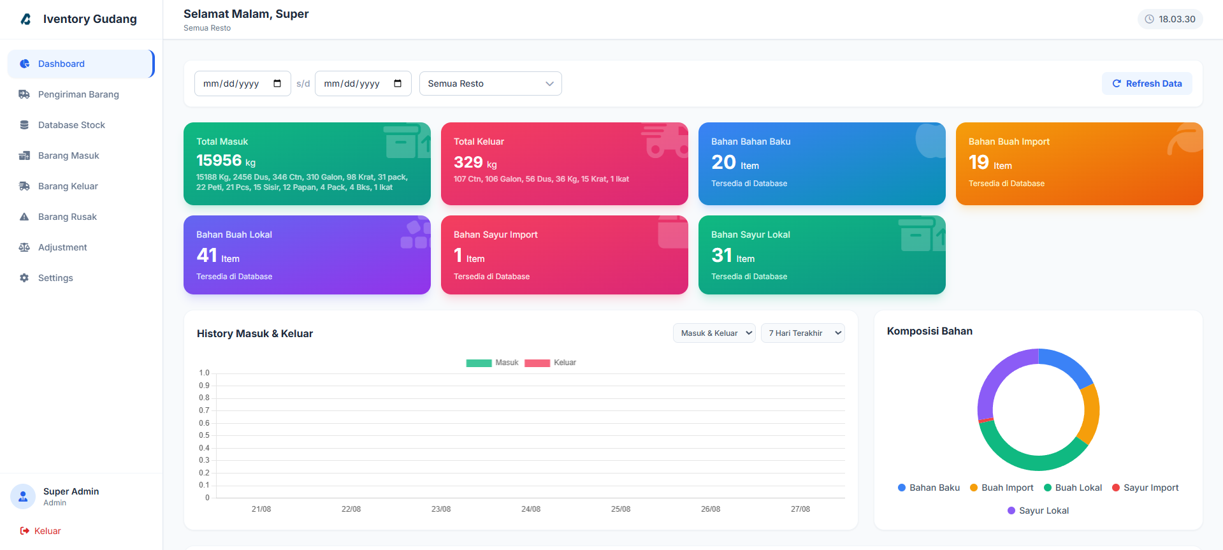The image size is (1223, 550).
Task: Toggle Sayur Import legend in composition chart
Action: (1145, 488)
